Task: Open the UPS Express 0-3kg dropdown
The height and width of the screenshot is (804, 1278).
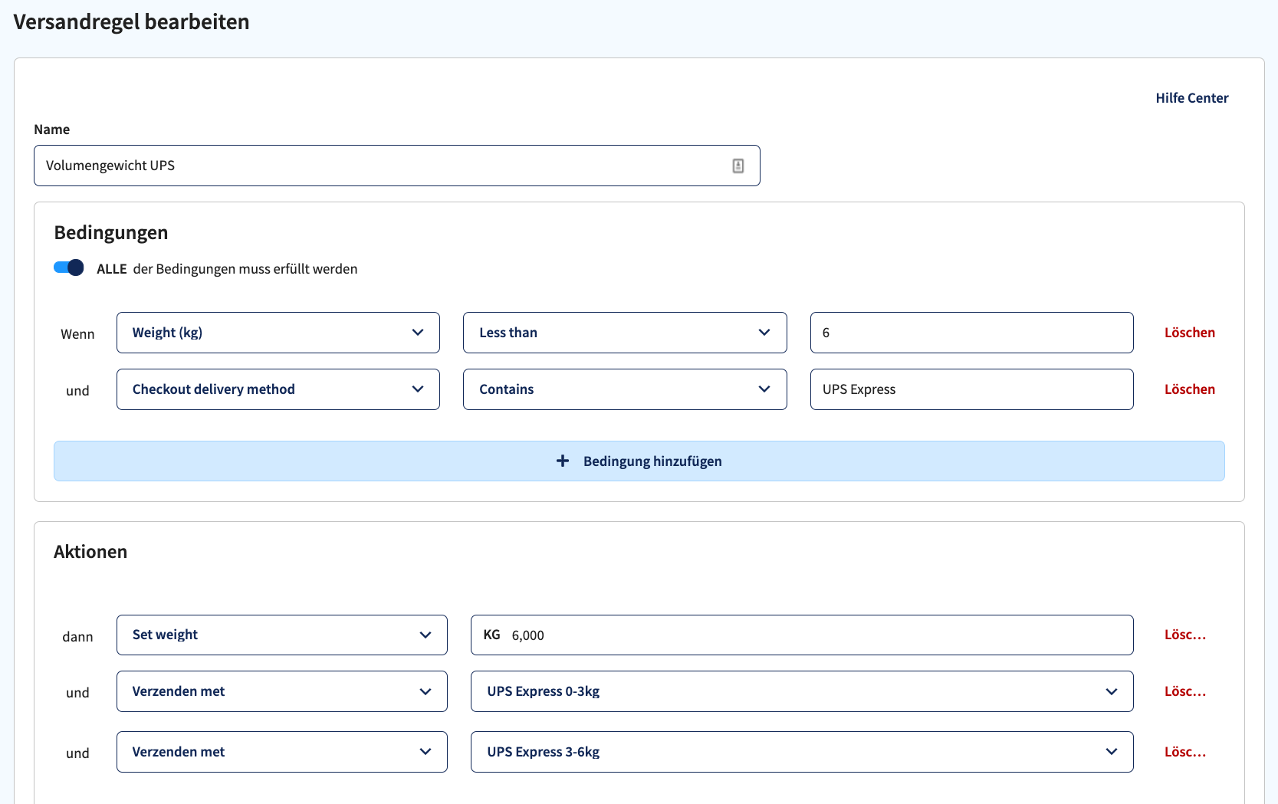Action: tap(802, 691)
